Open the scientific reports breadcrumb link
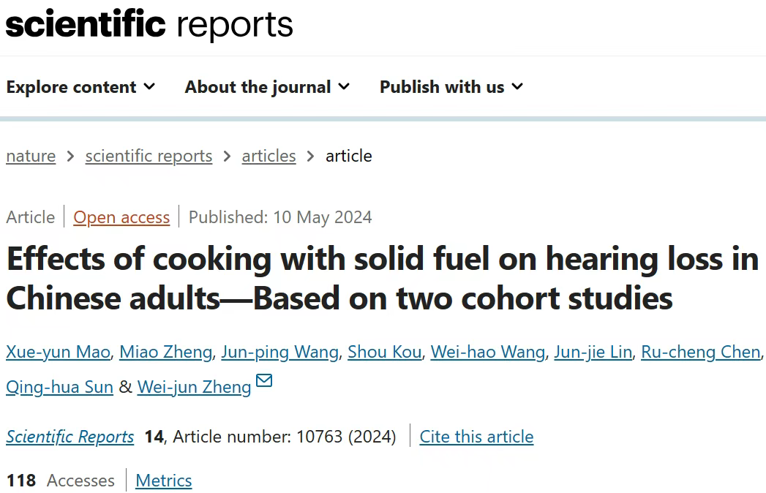 click(x=149, y=156)
